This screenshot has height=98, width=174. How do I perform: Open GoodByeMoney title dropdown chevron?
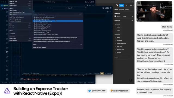tap(67, 2)
